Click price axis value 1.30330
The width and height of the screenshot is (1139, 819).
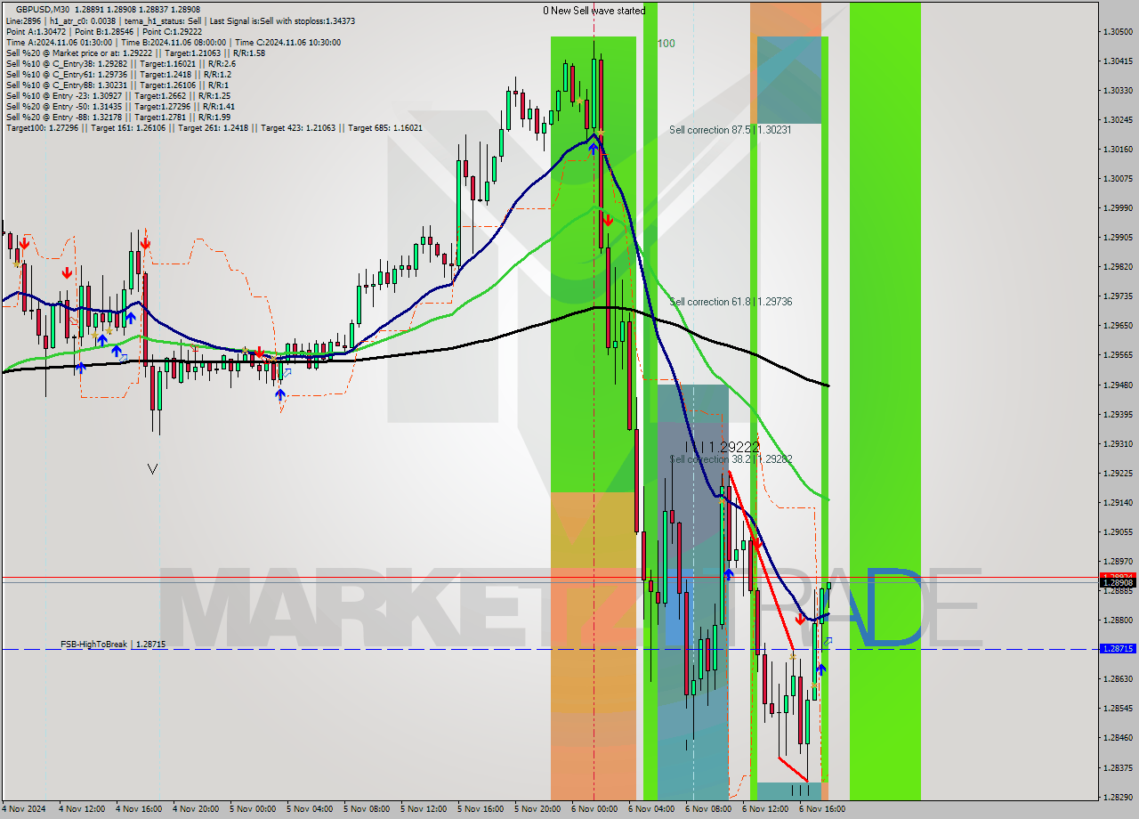(x=1118, y=90)
